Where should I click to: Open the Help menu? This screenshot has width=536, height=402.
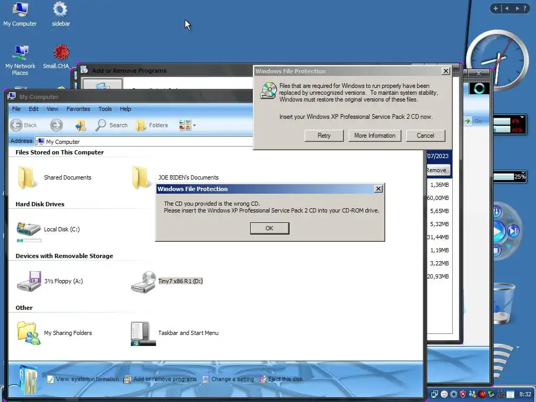125,109
